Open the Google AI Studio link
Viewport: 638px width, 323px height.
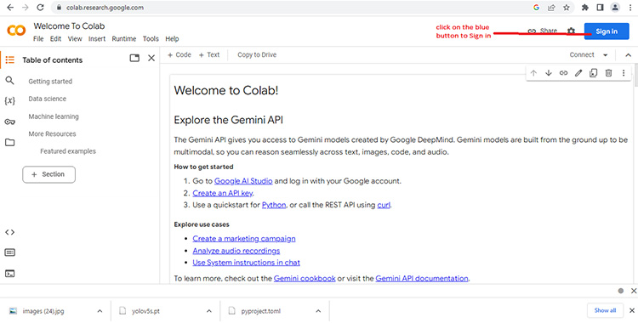pos(243,181)
